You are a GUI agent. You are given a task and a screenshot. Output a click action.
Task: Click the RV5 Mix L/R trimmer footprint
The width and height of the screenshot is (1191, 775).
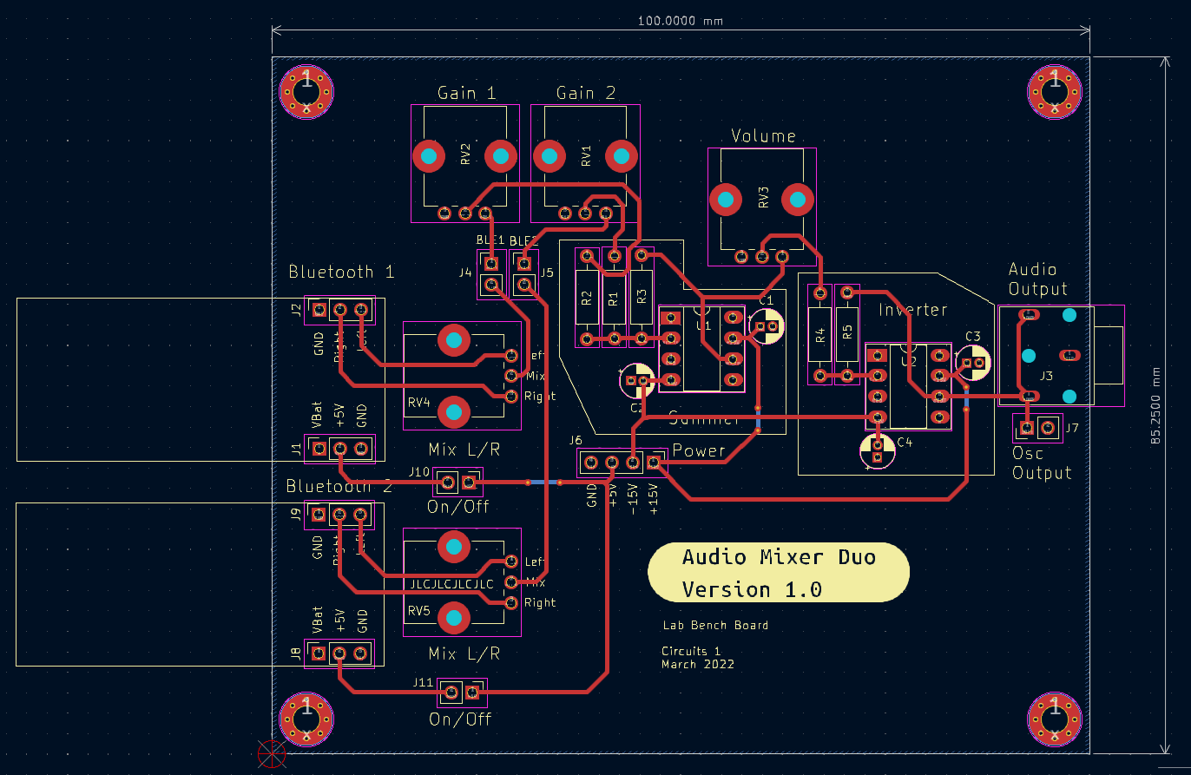(x=462, y=582)
